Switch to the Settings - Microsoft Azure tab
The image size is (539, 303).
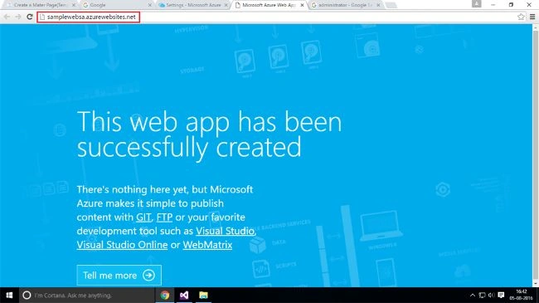[x=193, y=5]
